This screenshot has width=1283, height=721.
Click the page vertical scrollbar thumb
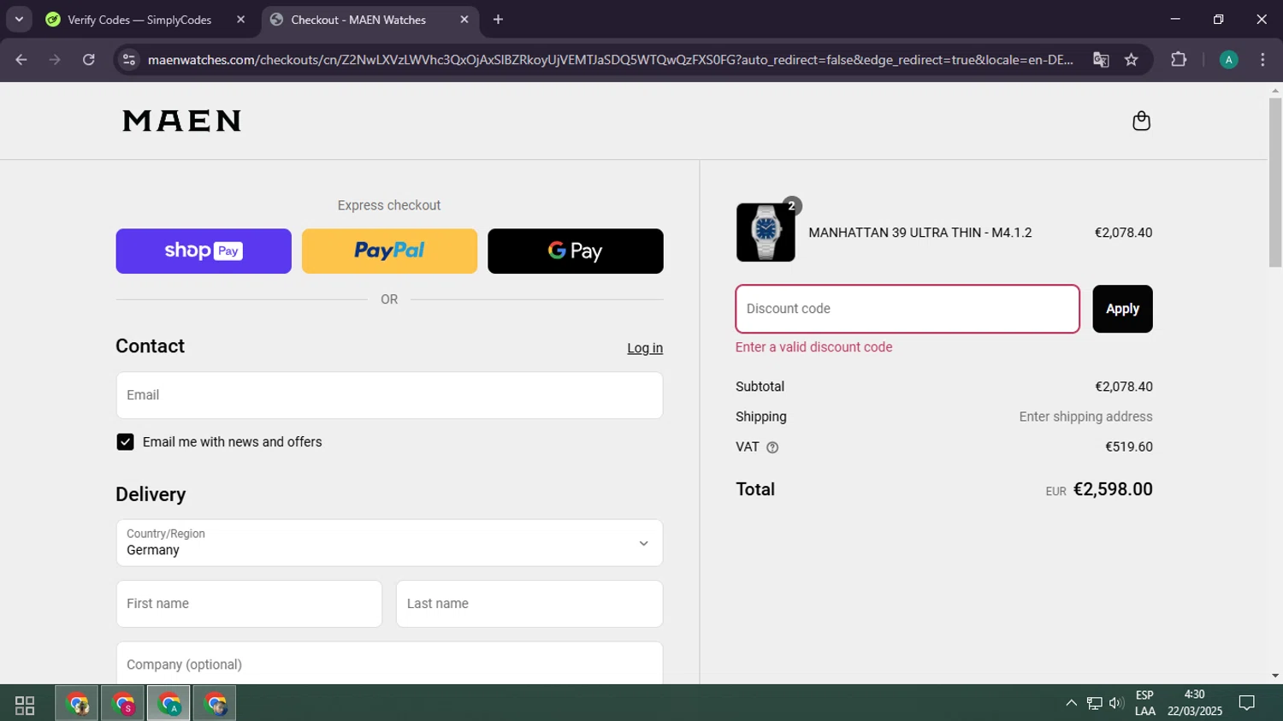[x=1275, y=182]
